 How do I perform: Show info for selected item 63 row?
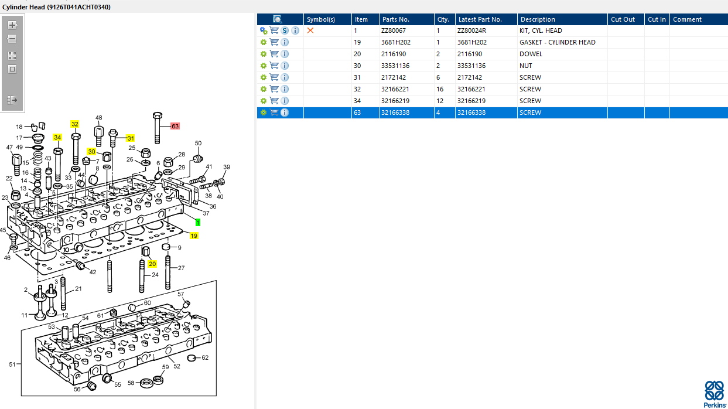285,113
